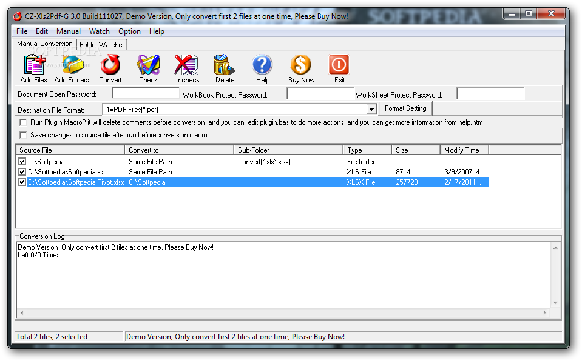Focus the WorkBook Protect Password field
Screen dimensions: 582x361
[320, 93]
